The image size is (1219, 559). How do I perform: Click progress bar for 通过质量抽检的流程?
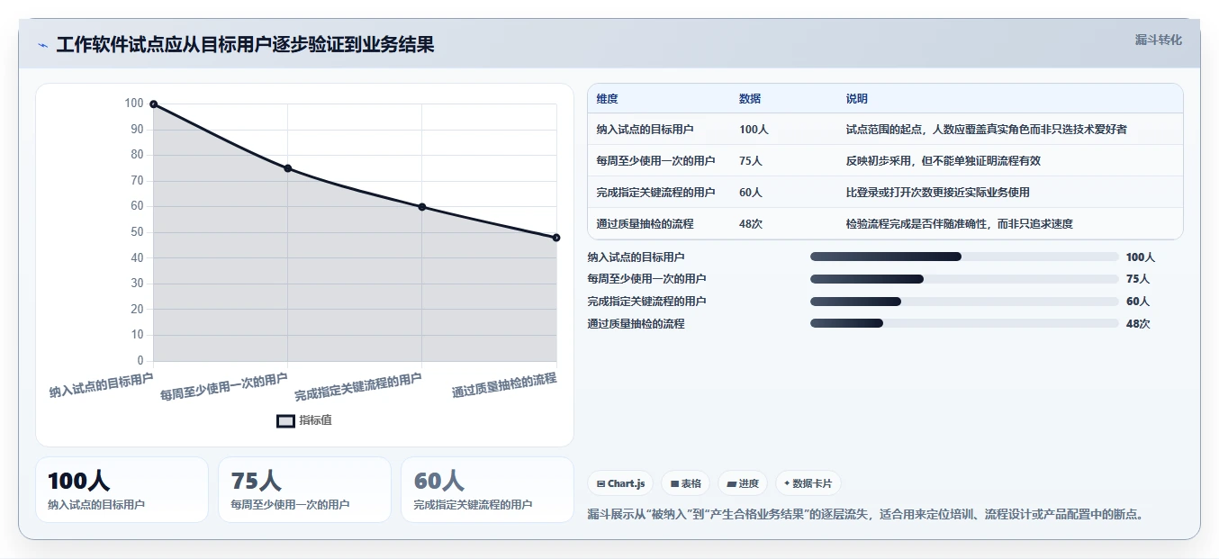pyautogui.click(x=964, y=324)
